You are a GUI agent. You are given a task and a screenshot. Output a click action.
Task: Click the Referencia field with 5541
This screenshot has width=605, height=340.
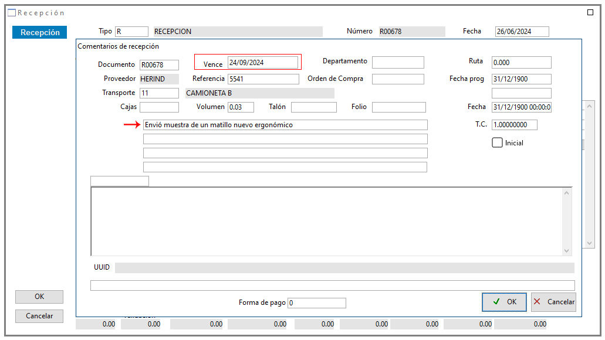coord(263,79)
